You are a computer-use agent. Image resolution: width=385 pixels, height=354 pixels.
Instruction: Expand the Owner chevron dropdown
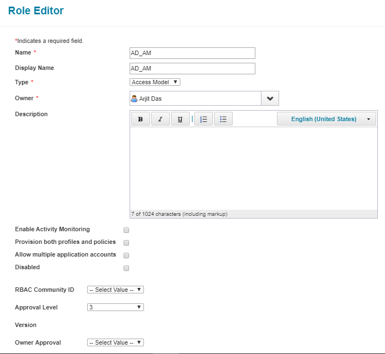270,99
